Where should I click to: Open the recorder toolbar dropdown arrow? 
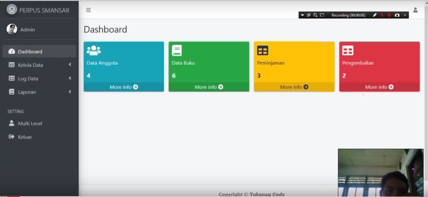coord(302,15)
